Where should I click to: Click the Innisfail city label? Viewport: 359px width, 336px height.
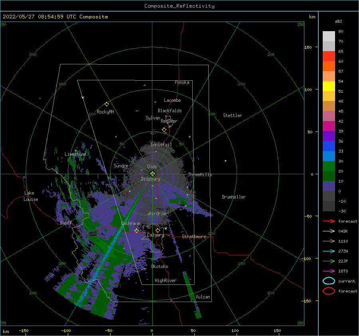click(161, 145)
